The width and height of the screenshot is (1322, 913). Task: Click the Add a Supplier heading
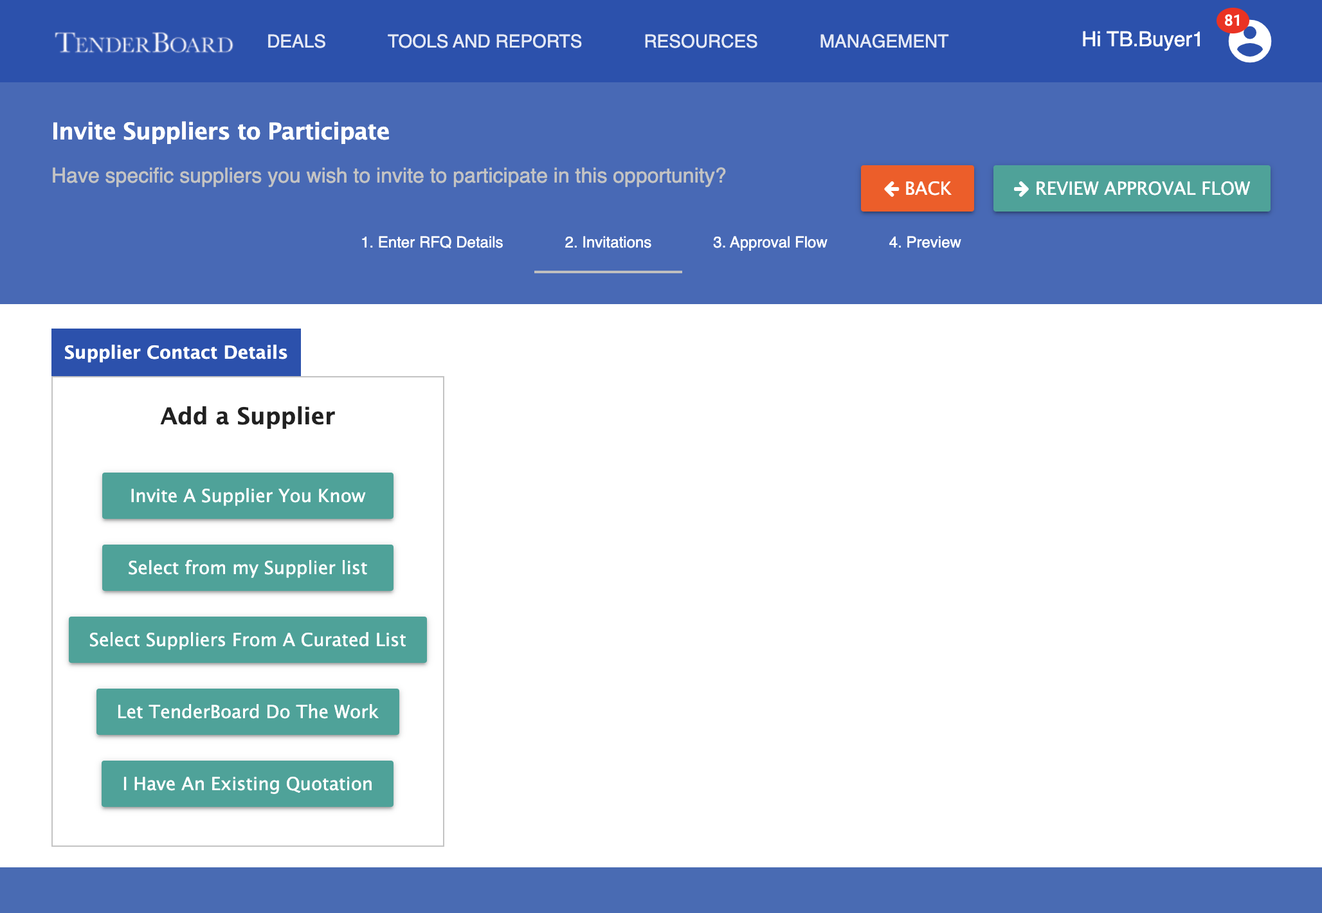click(248, 416)
